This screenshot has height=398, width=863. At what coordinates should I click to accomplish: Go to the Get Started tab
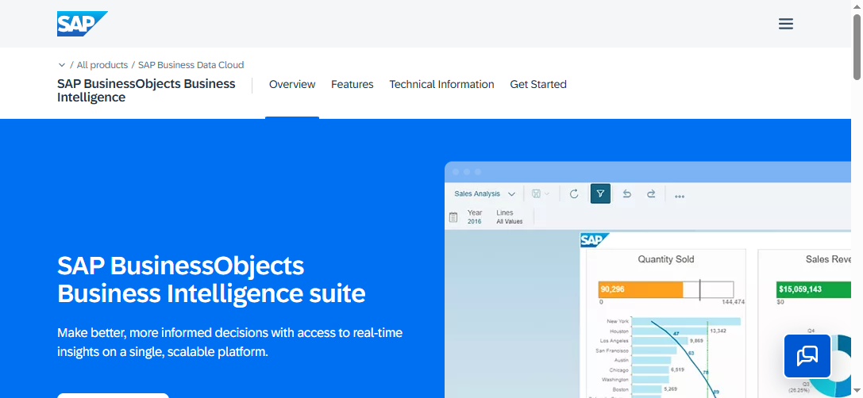point(538,84)
